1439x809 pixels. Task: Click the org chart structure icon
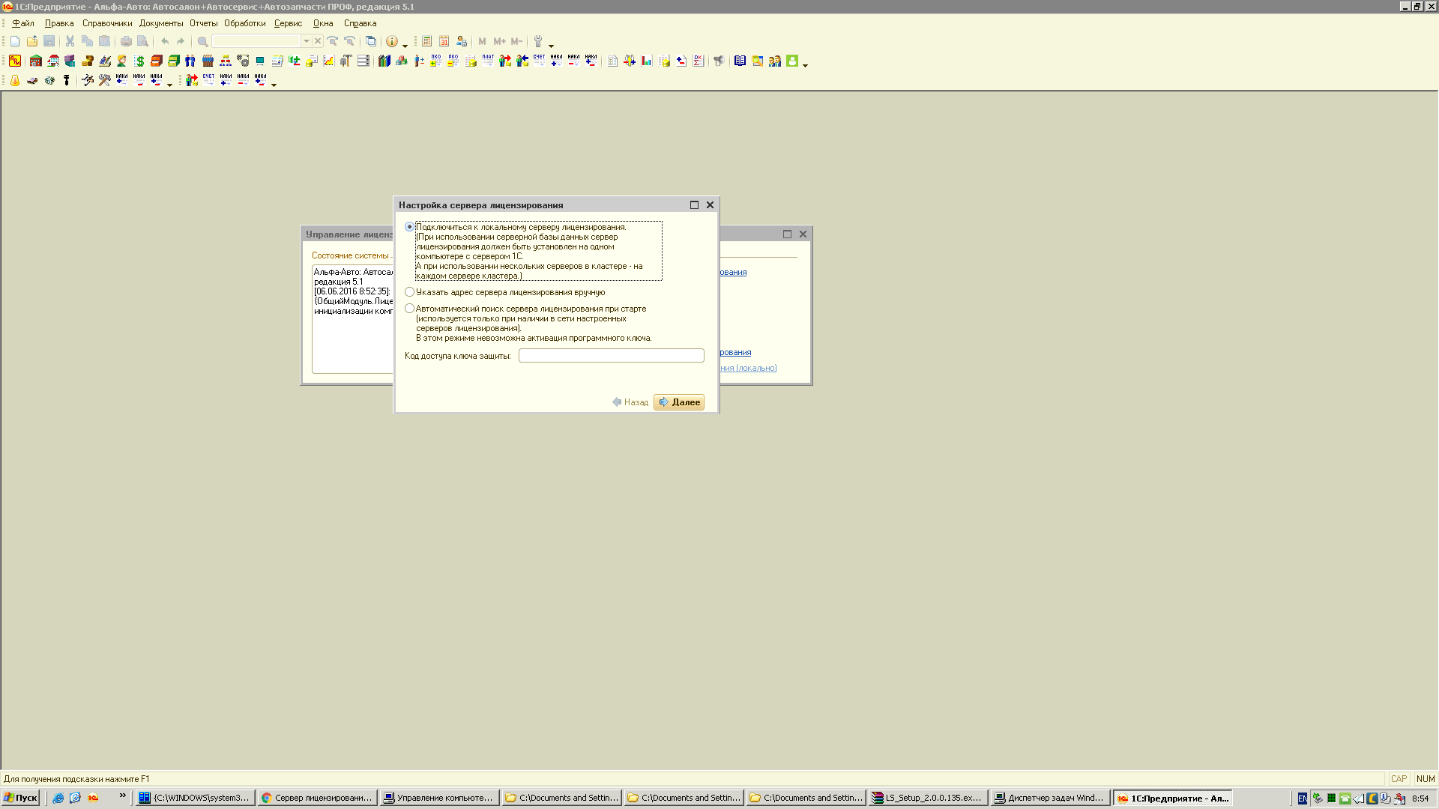tap(226, 61)
